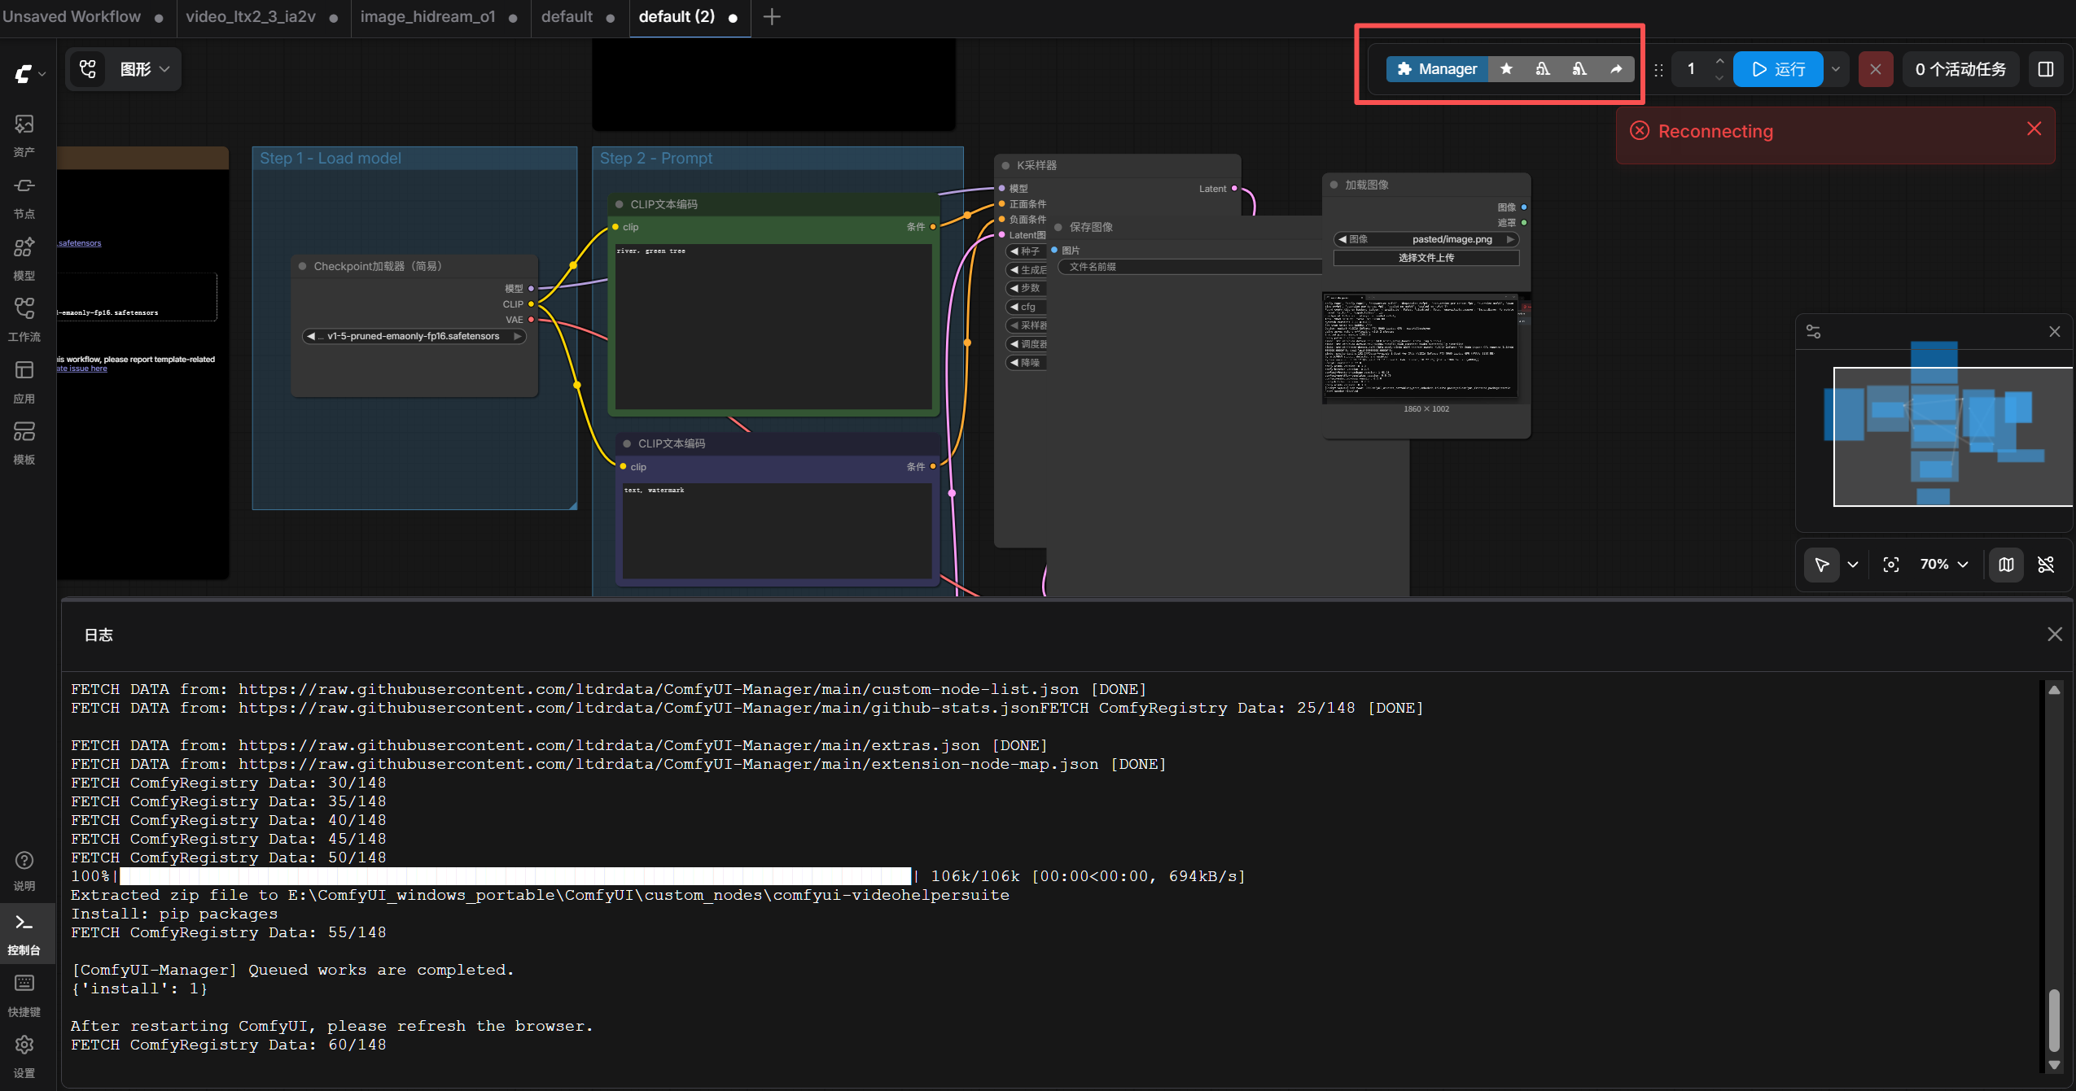
Task: Close the 日志 log panel
Action: pyautogui.click(x=2055, y=635)
